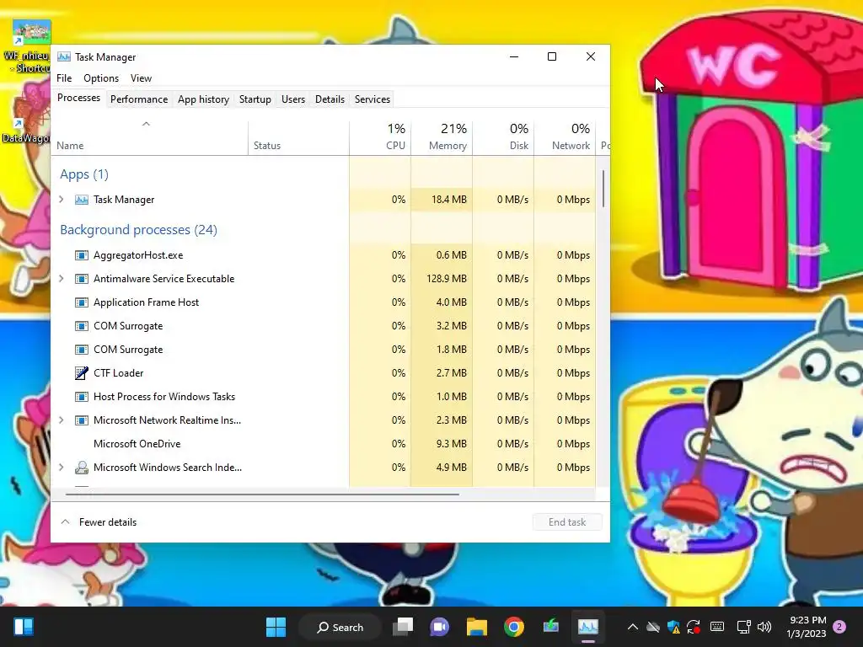This screenshot has height=647, width=863.
Task: Expand Microsoft Network Realtime Inspection row
Action: coord(62,420)
